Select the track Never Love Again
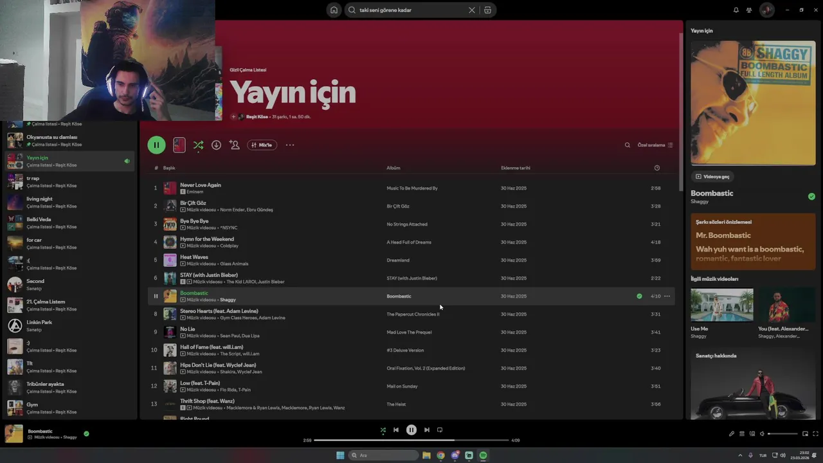The height and width of the screenshot is (463, 823). coord(201,185)
